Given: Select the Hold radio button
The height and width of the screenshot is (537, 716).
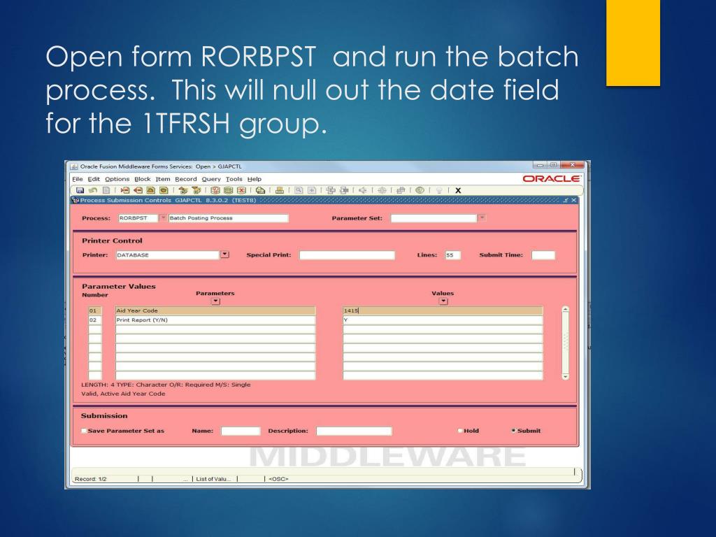Looking at the screenshot, I should pos(460,431).
